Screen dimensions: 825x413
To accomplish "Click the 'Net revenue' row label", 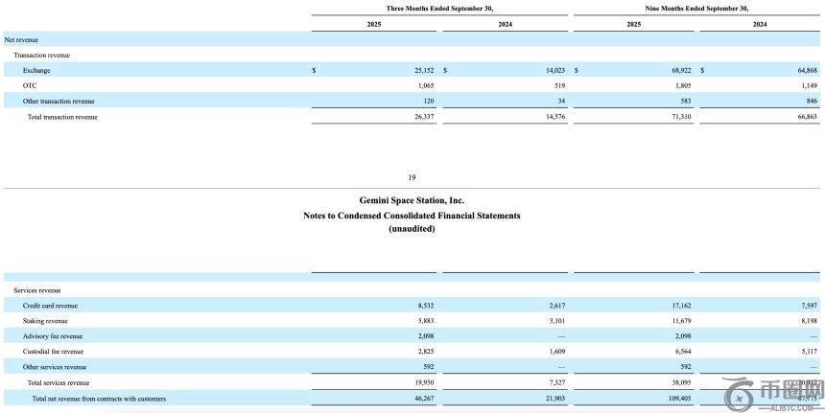I will tap(22, 39).
